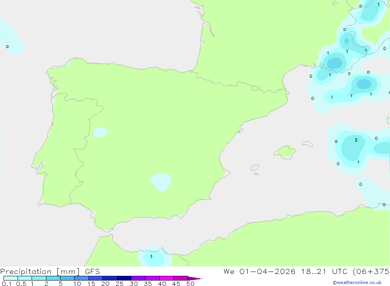
Task: Click the legend label "0.5"
Action: pos(21,284)
